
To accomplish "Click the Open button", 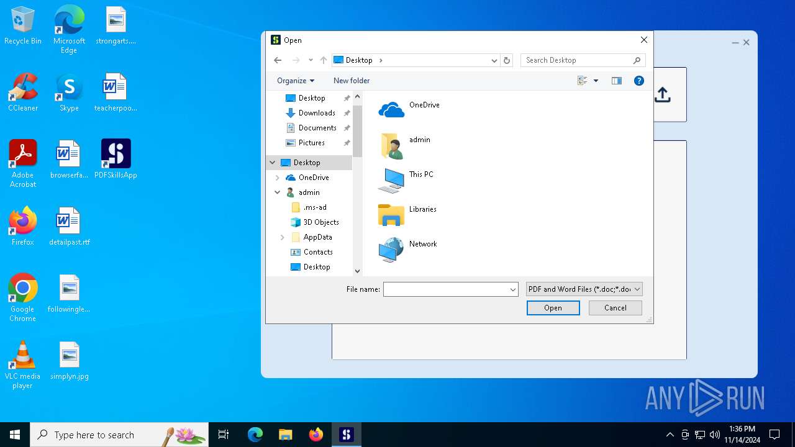I will (x=553, y=308).
